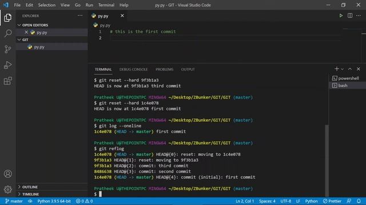366x205 pixels.
Task: Open editor More Actions ellipsis
Action: pyautogui.click(x=359, y=15)
